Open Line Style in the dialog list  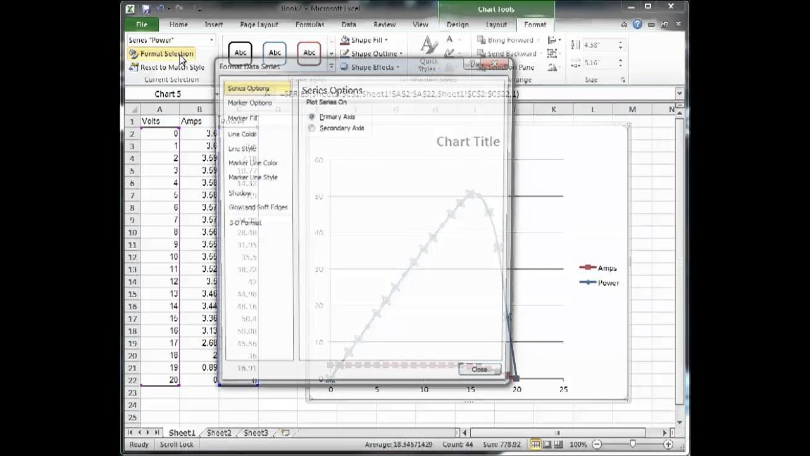pos(242,148)
